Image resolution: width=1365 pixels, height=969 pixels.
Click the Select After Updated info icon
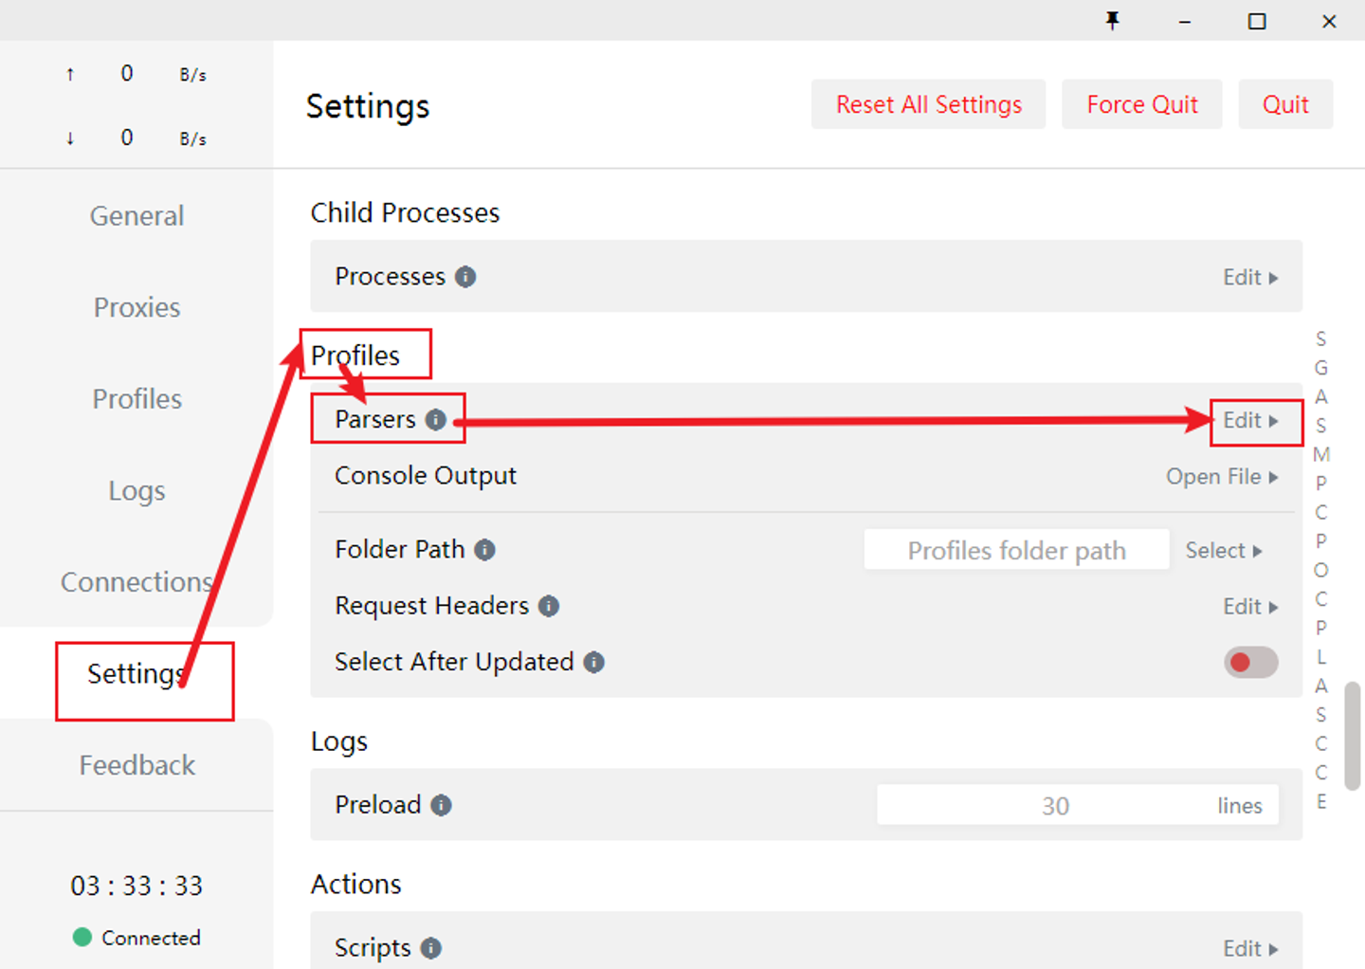click(x=594, y=662)
